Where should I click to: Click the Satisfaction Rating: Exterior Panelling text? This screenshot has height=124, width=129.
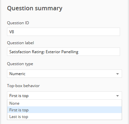tap(44, 52)
